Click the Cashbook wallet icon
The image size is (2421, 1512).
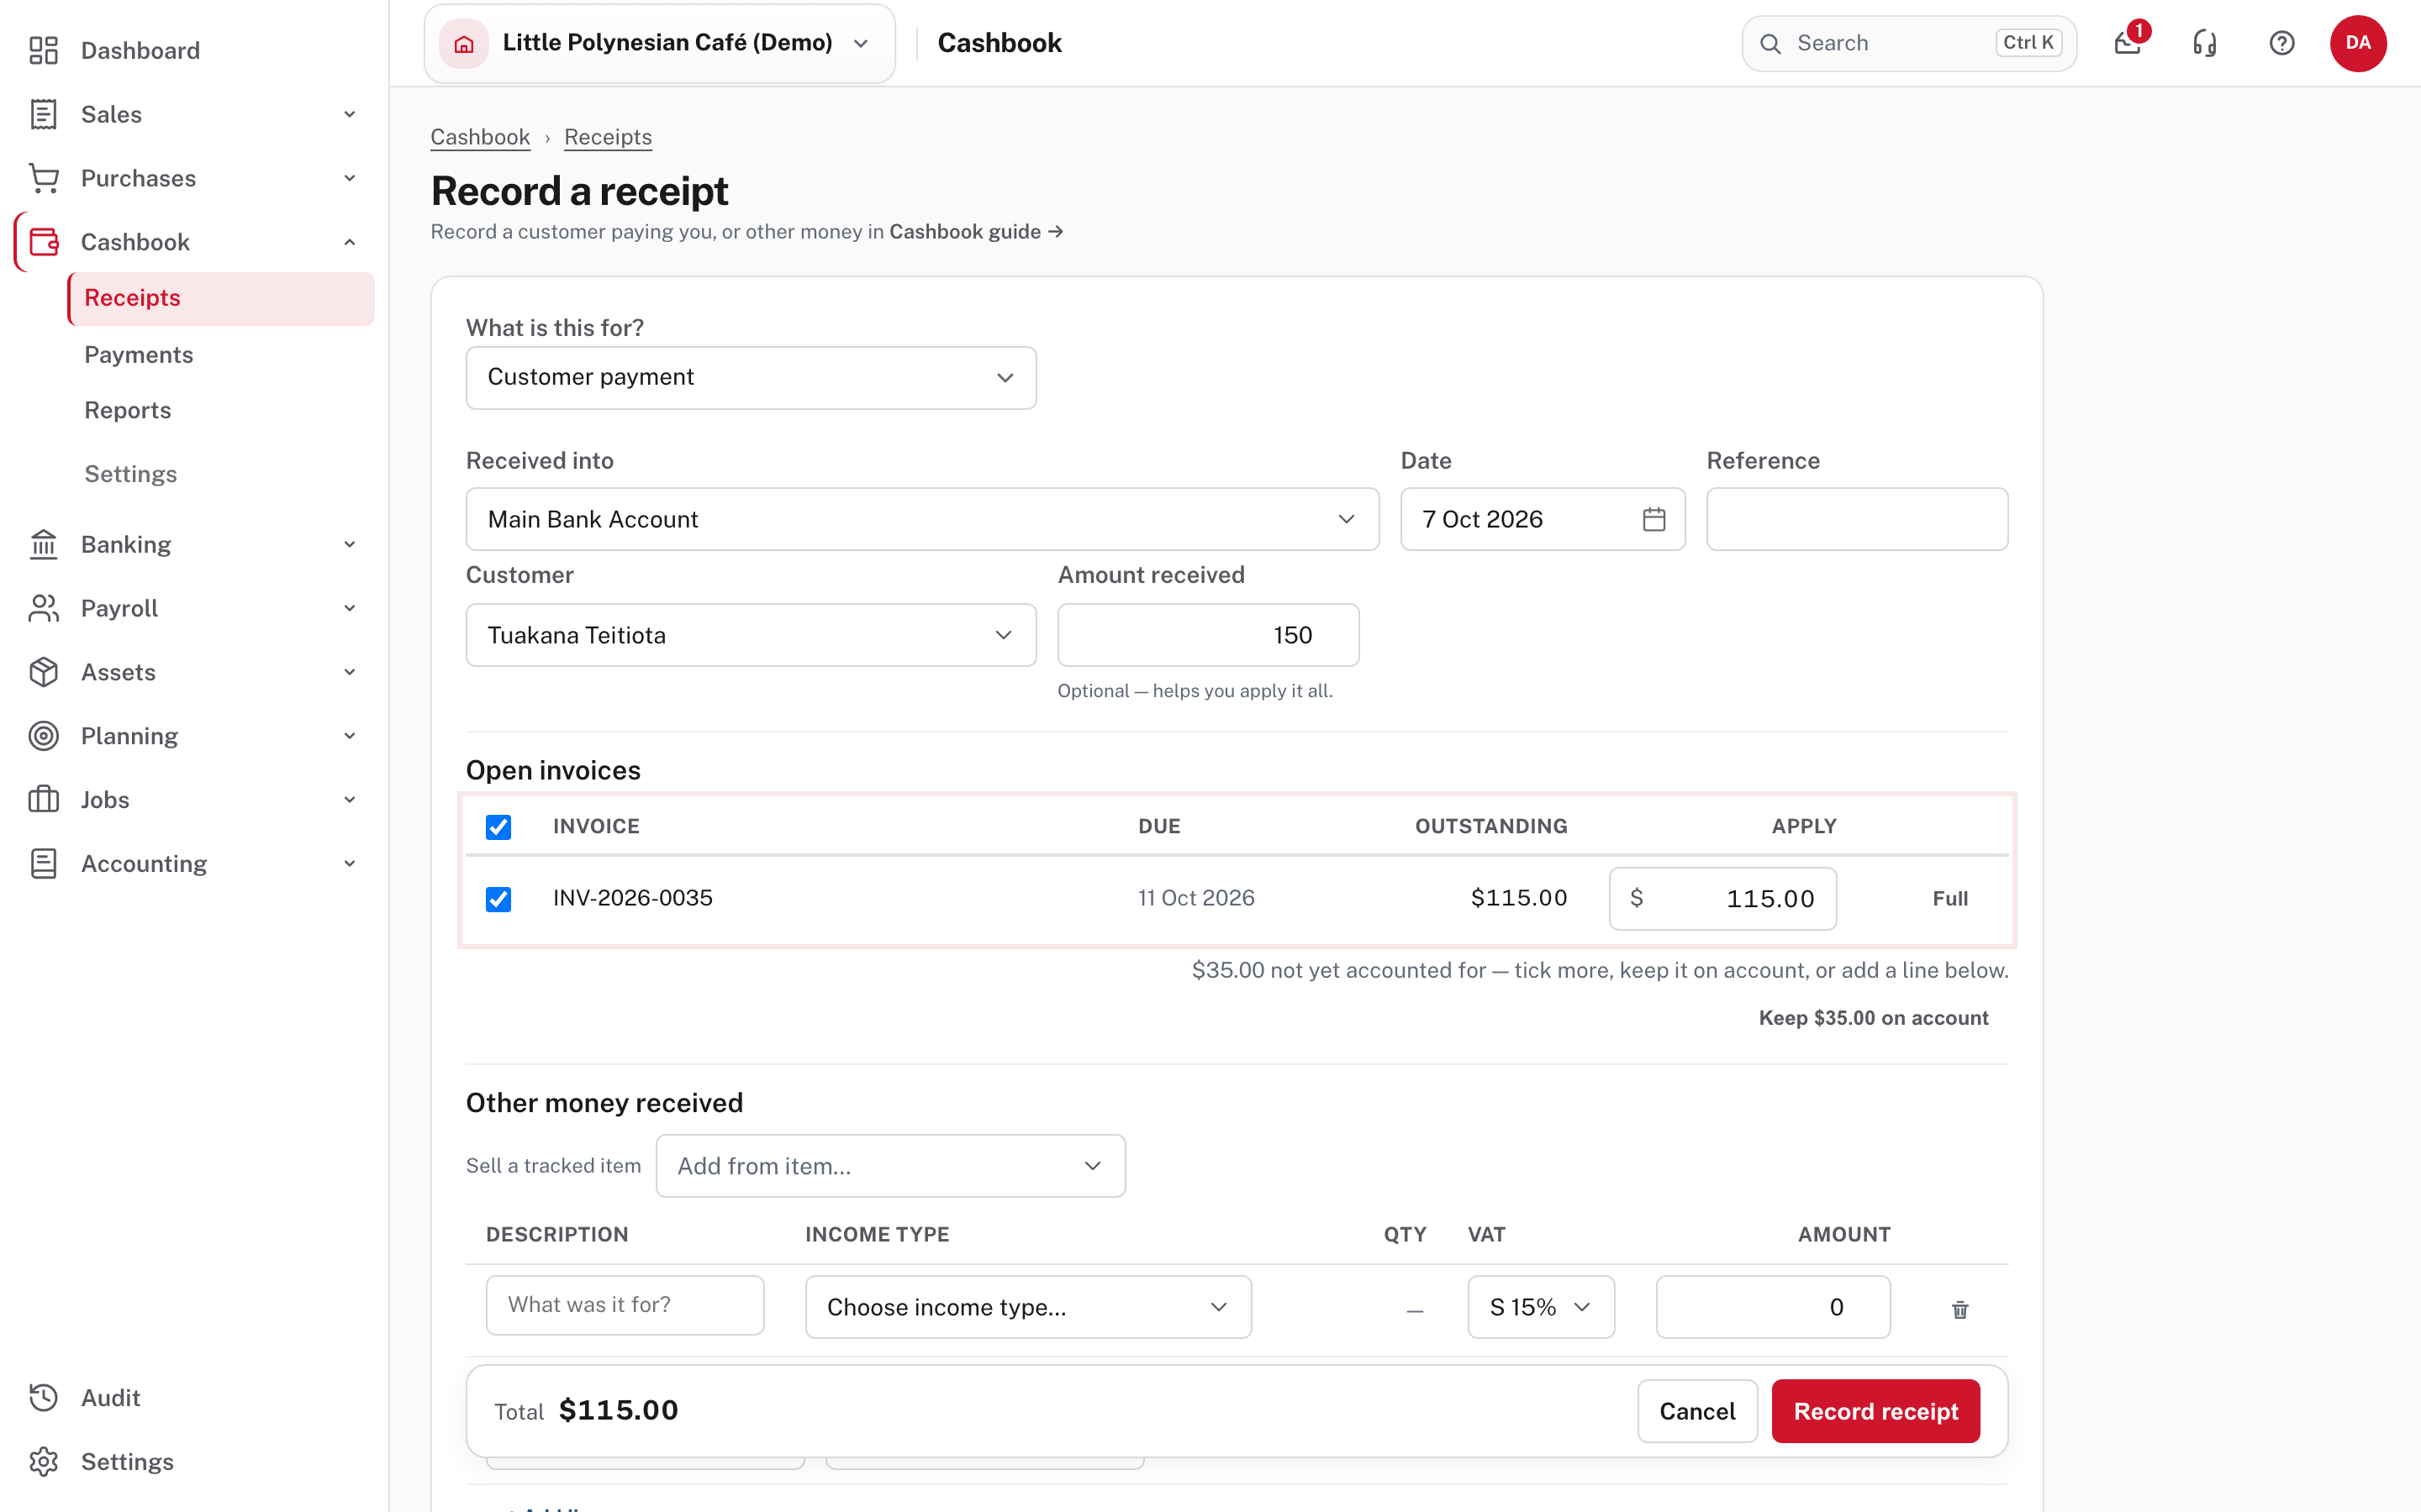(x=43, y=242)
